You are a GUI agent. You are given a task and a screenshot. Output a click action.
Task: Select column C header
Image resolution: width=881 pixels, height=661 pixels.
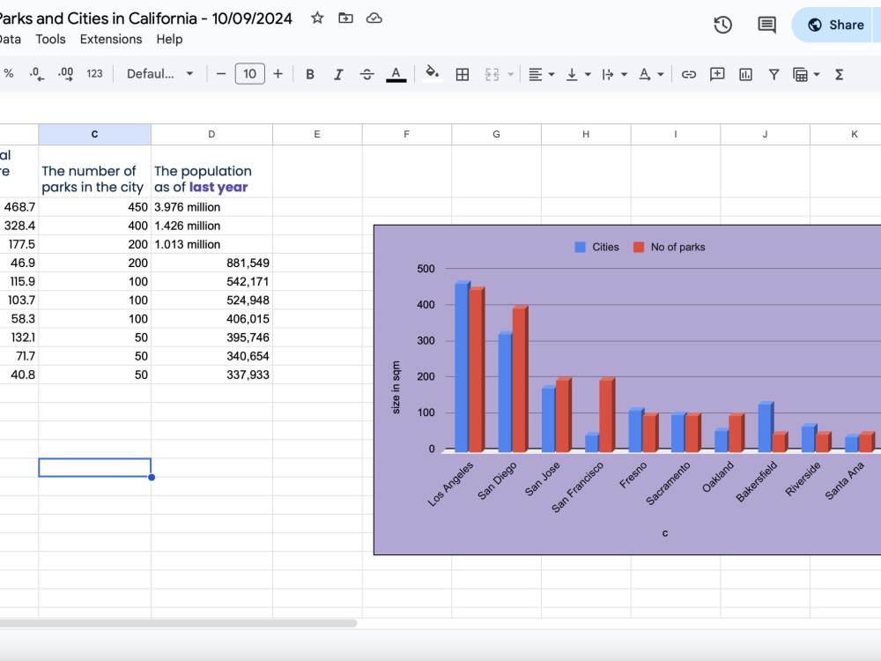point(94,134)
